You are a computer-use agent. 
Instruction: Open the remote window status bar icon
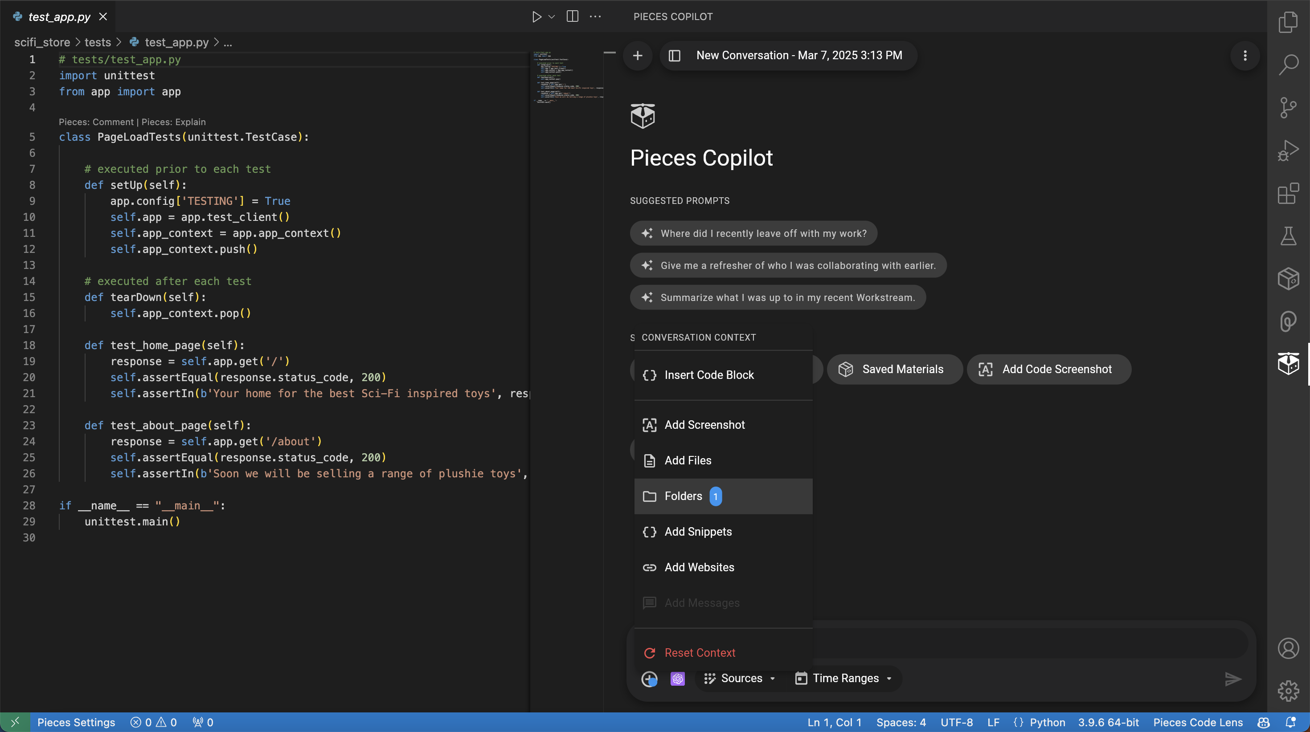[15, 722]
